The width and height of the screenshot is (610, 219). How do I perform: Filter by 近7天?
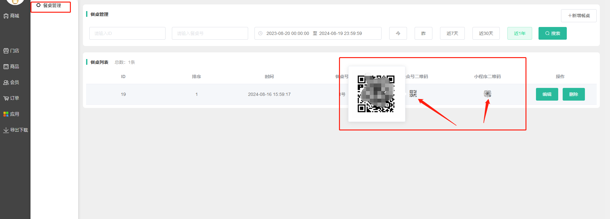pos(452,33)
